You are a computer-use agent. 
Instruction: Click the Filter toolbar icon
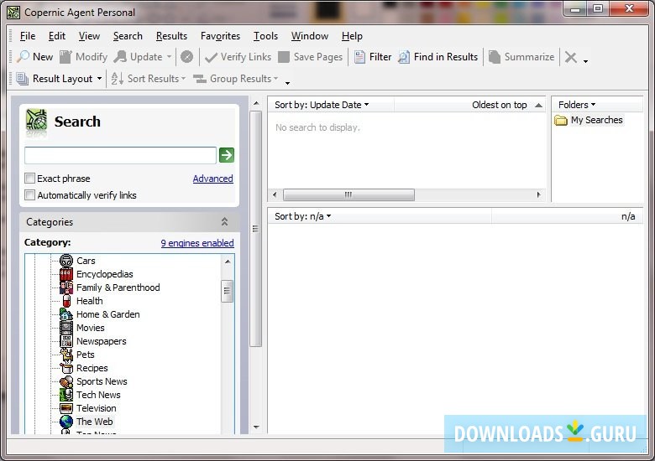pyautogui.click(x=360, y=57)
